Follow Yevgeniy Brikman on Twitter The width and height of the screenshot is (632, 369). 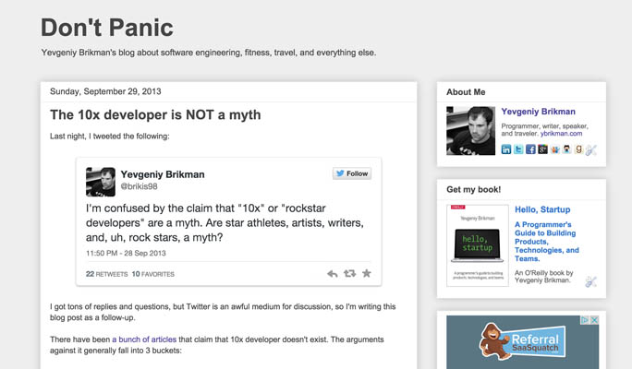[352, 173]
